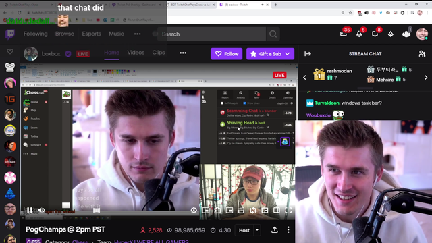
Task: Click the stream title PogChamps @ 2pm PST
Action: coord(65,230)
